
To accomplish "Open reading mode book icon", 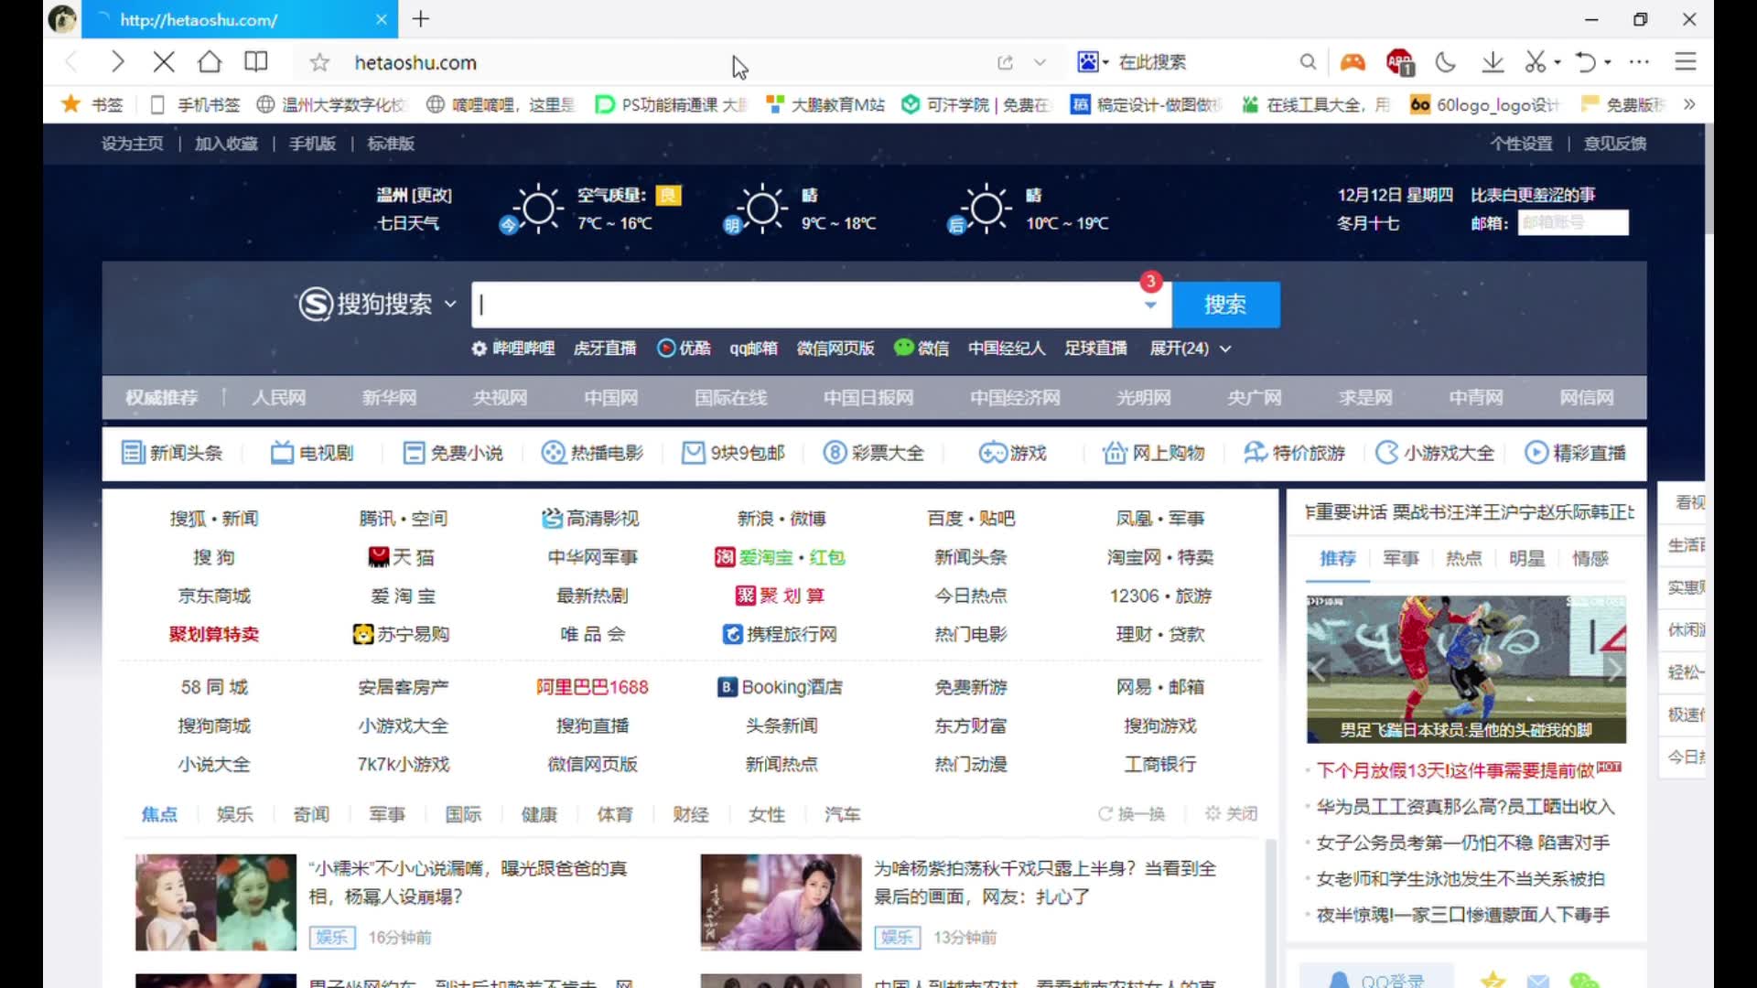I will coord(256,62).
